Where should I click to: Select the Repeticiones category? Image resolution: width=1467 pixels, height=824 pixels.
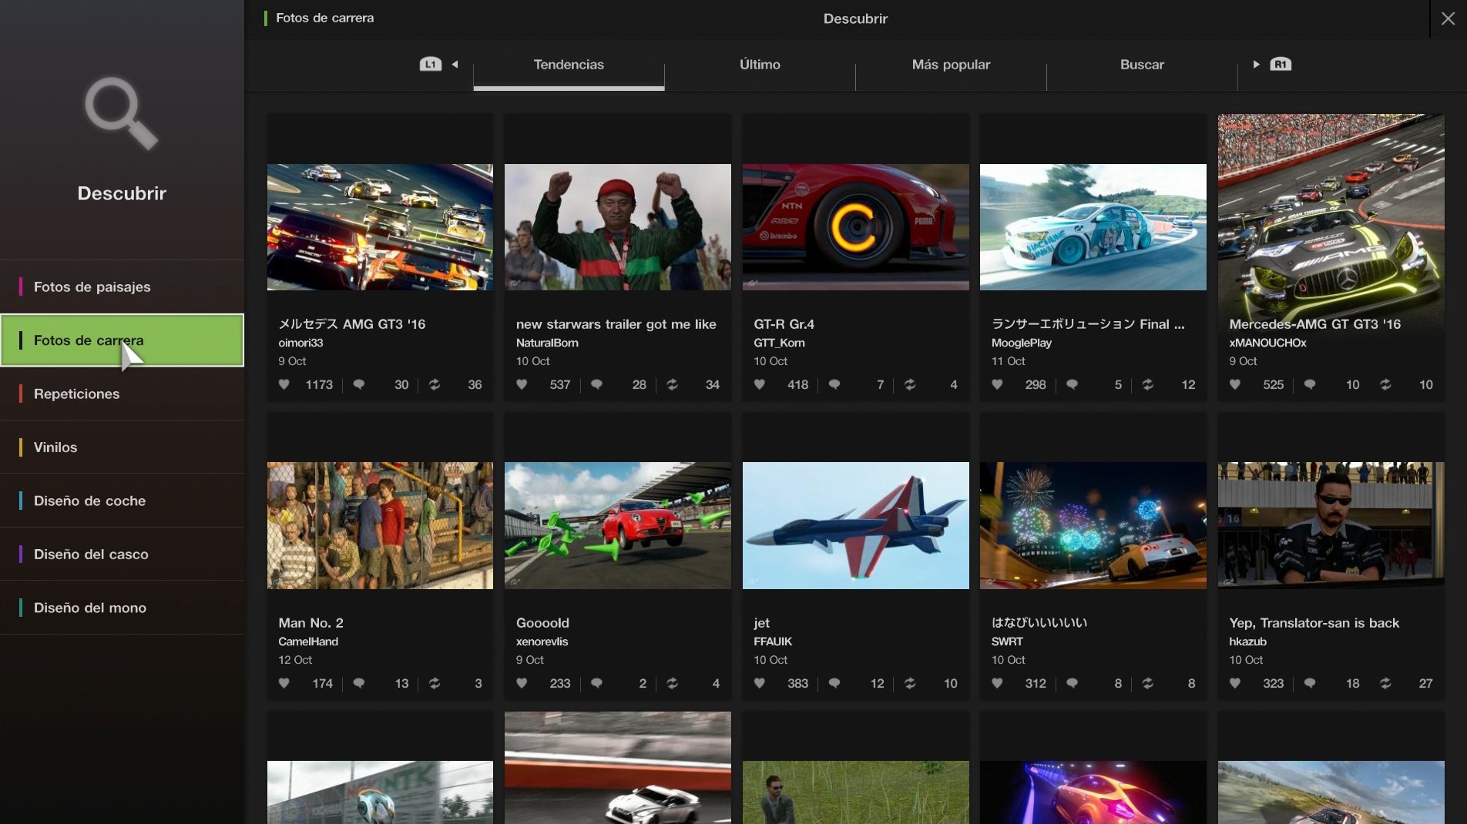[76, 394]
